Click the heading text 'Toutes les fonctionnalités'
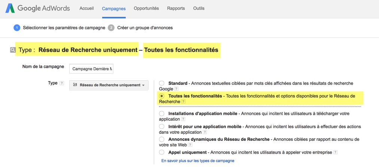The height and width of the screenshot is (167, 379). pos(181,50)
